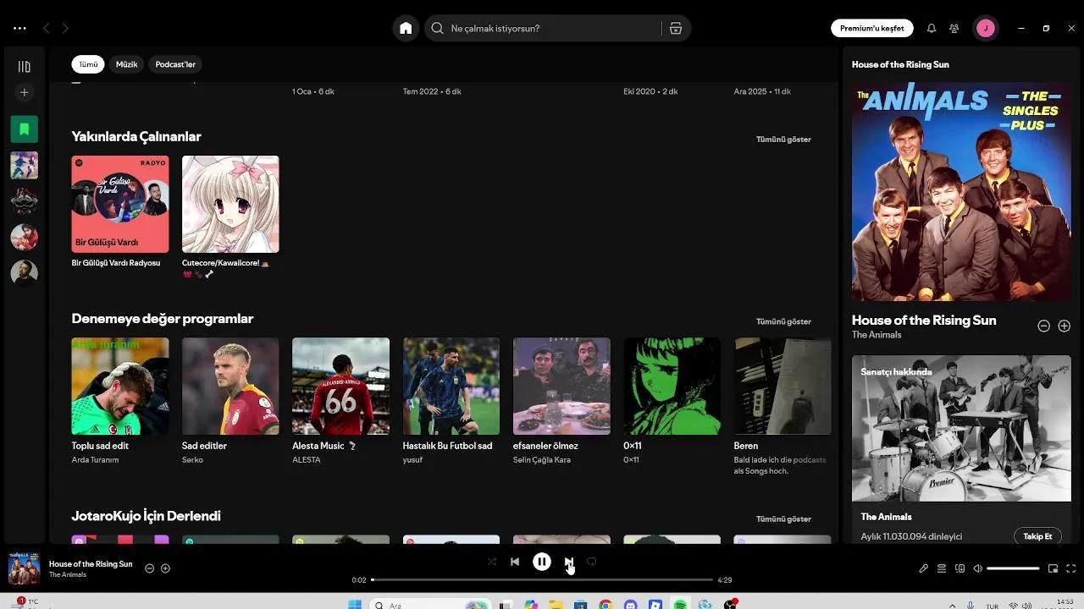Open Sad editler show

pos(230,401)
